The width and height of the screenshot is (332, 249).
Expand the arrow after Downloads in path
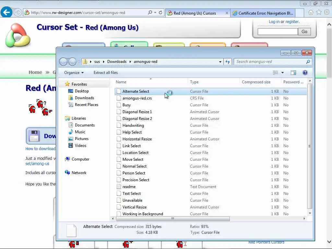click(130, 62)
